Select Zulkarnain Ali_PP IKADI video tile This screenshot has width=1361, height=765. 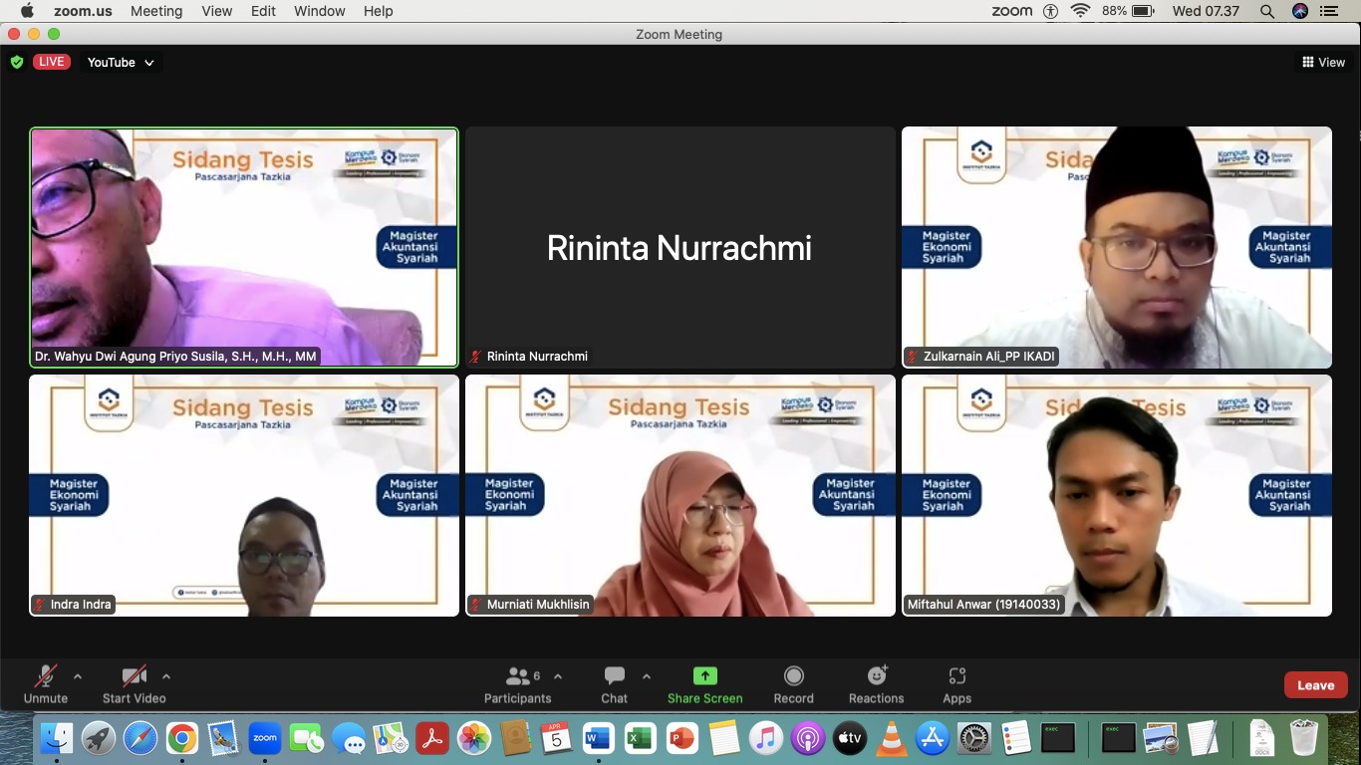tap(1117, 247)
